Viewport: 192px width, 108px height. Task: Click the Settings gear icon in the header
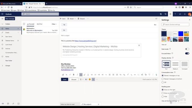tap(170, 14)
